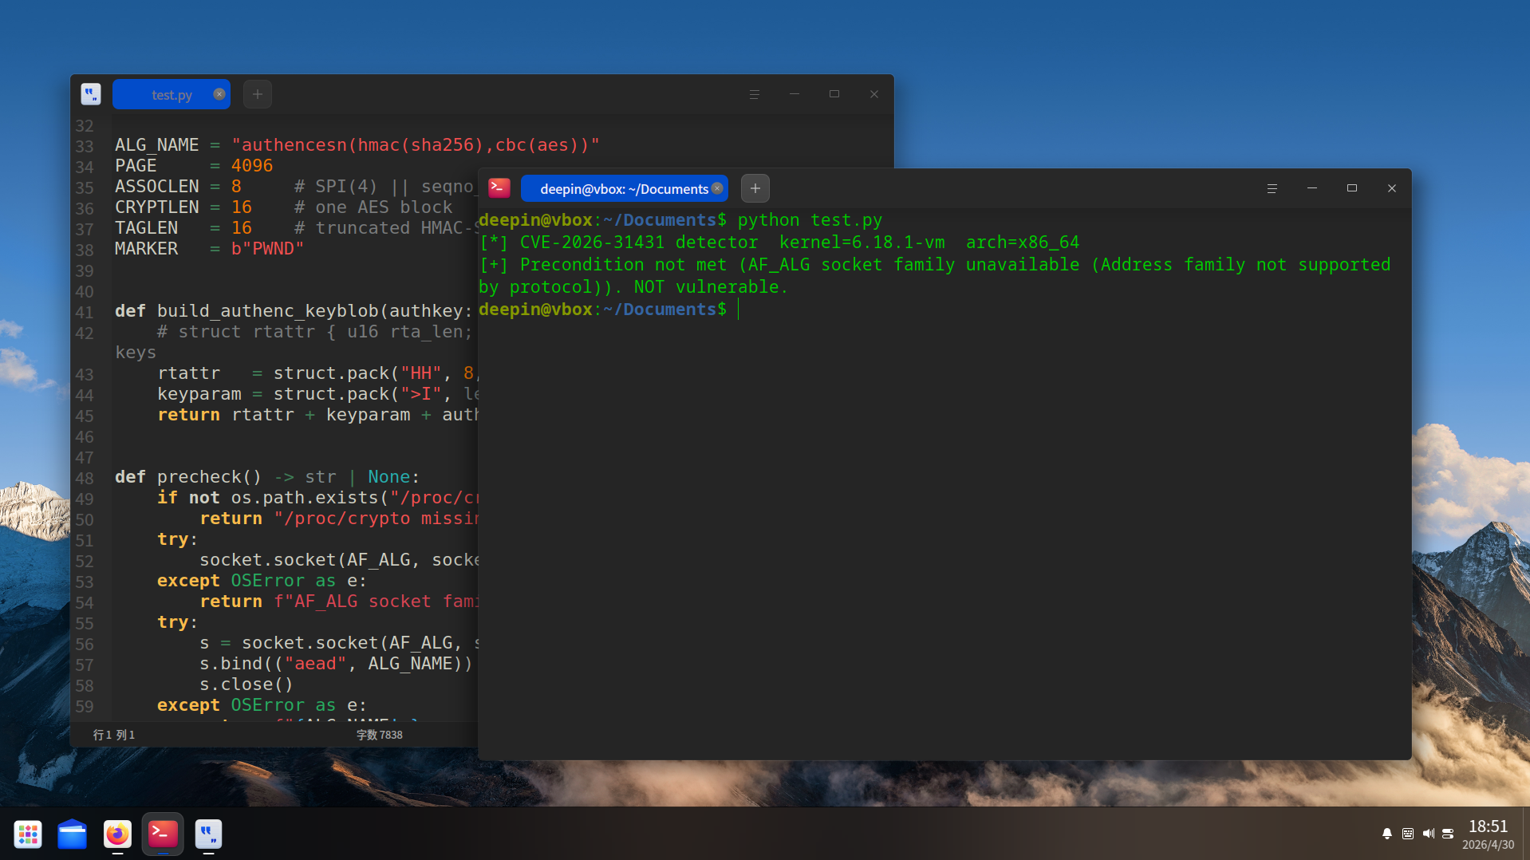Focus the terminal input at the last prompt
The height and width of the screenshot is (860, 1530).
[739, 310]
